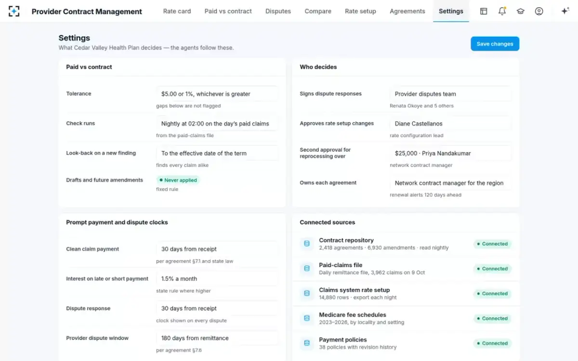Viewport: 578px width, 361px height.
Task: Open the notifications bell
Action: tap(502, 11)
